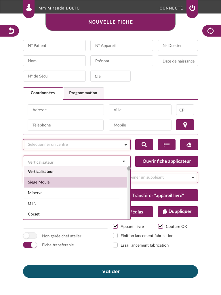
Task: Select Siege Moule from the list
Action: (75, 182)
